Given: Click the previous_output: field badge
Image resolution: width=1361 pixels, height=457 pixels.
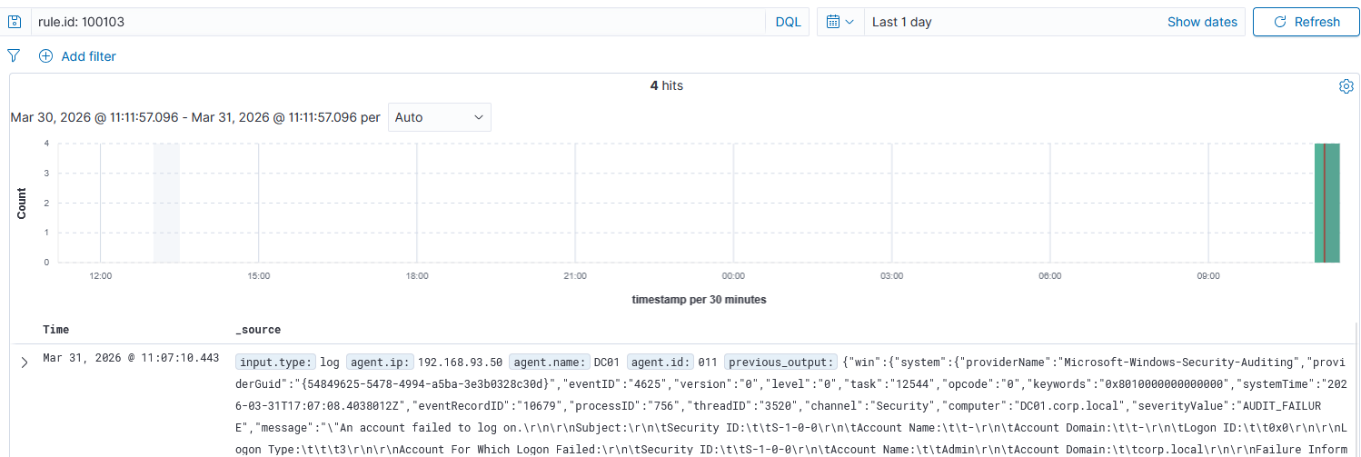Looking at the screenshot, I should 780,362.
